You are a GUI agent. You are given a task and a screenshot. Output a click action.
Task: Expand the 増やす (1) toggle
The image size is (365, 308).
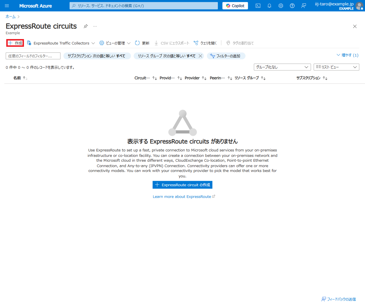[x=347, y=55]
